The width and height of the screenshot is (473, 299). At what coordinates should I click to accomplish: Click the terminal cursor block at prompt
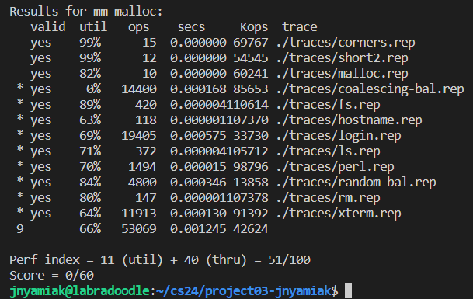click(x=348, y=290)
